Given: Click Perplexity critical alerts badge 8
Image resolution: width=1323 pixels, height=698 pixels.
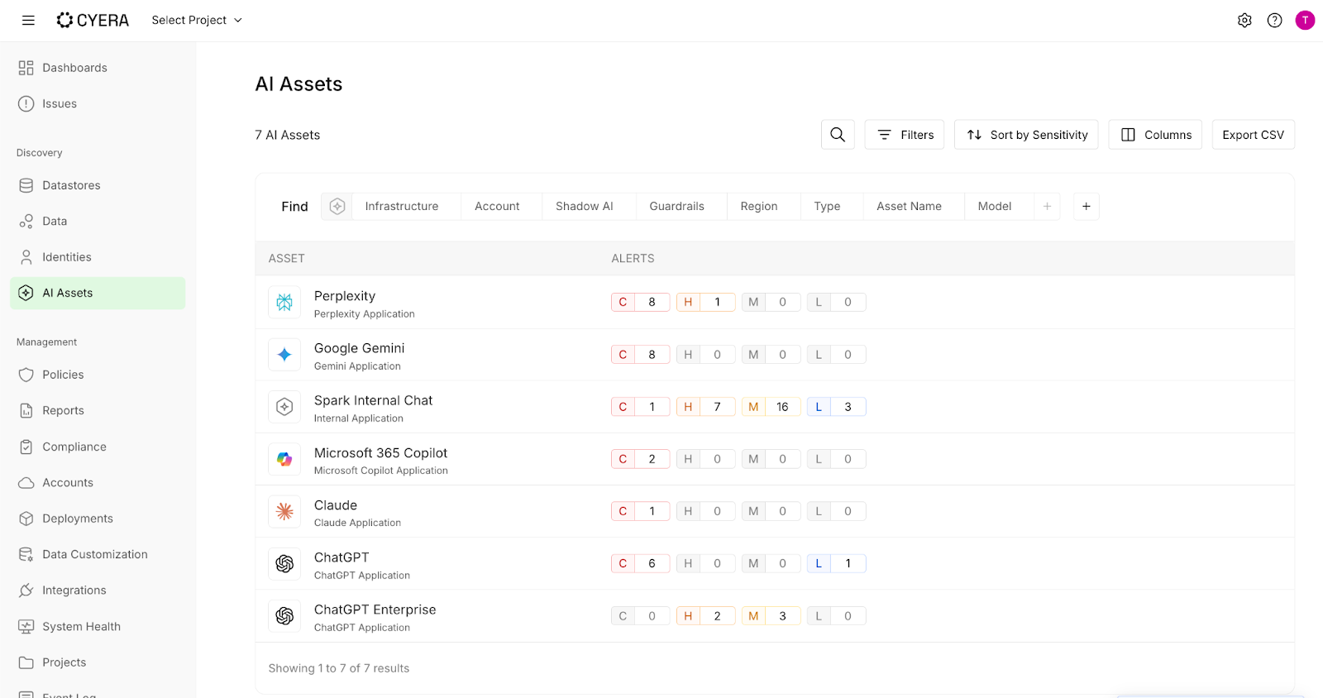Looking at the screenshot, I should 640,302.
